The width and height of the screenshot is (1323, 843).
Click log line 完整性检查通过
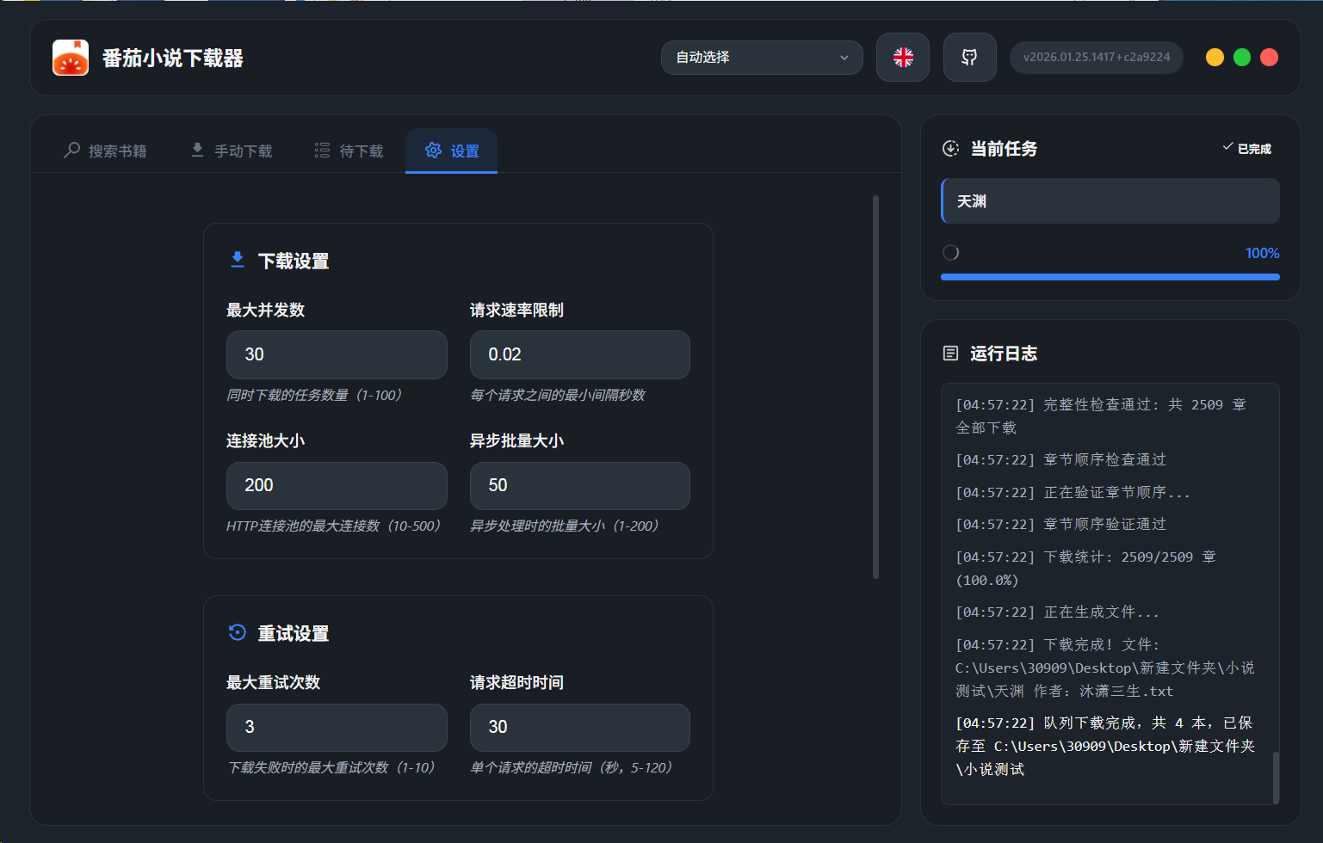(1101, 416)
